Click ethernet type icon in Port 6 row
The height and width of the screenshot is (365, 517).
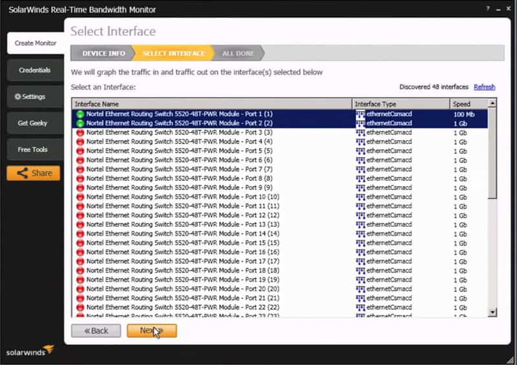click(x=361, y=160)
